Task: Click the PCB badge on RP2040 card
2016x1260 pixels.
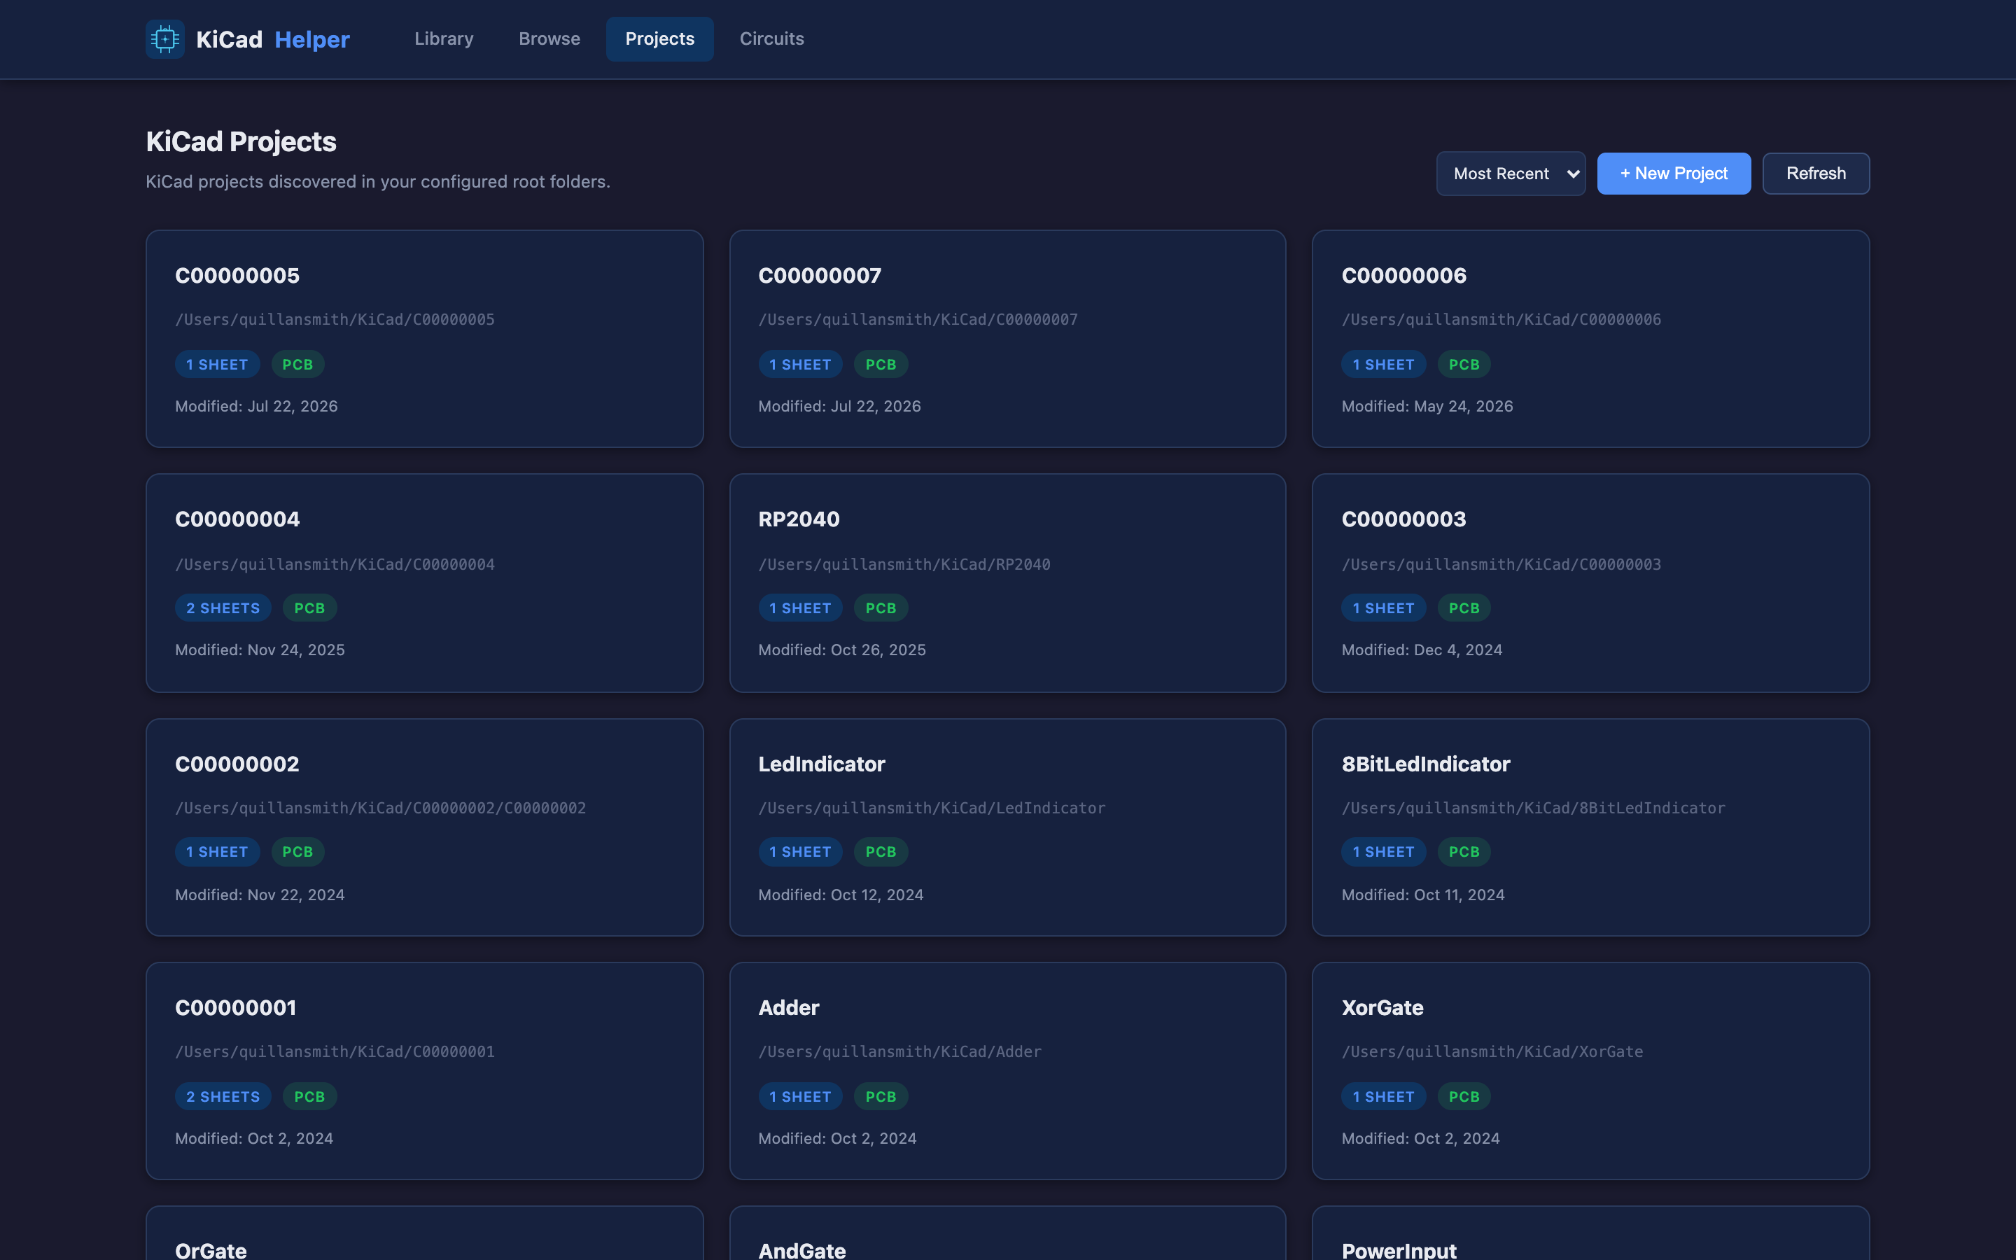Action: click(x=881, y=608)
